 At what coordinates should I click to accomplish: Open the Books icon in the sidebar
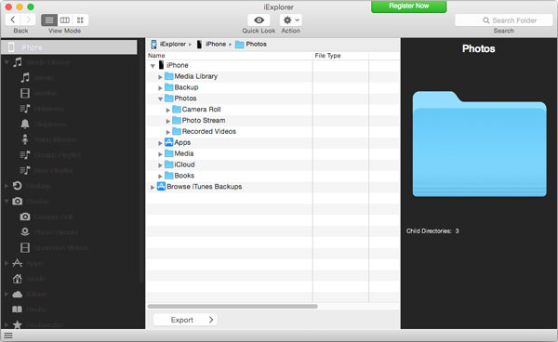[17, 309]
